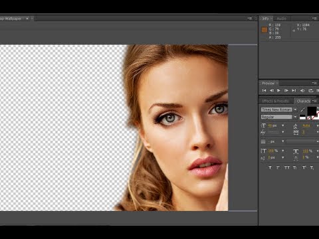This screenshot has width=319, height=239.
Task: Step back one frame in Preview panel
Action: click(x=272, y=90)
